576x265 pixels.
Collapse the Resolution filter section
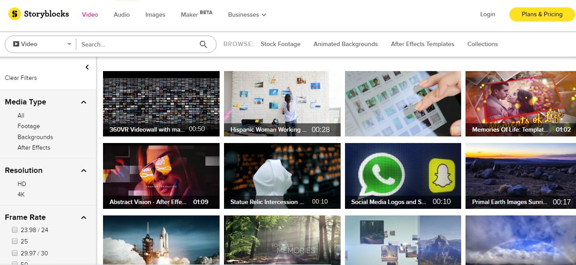pos(83,170)
